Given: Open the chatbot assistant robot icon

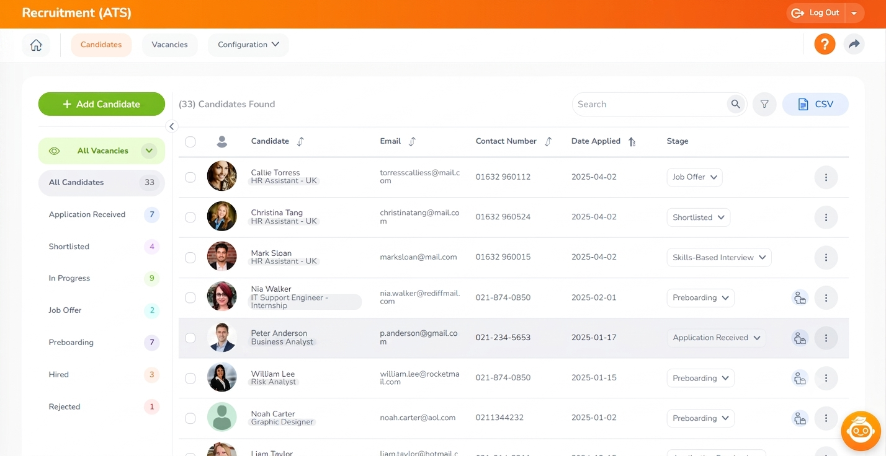Looking at the screenshot, I should pos(861,431).
